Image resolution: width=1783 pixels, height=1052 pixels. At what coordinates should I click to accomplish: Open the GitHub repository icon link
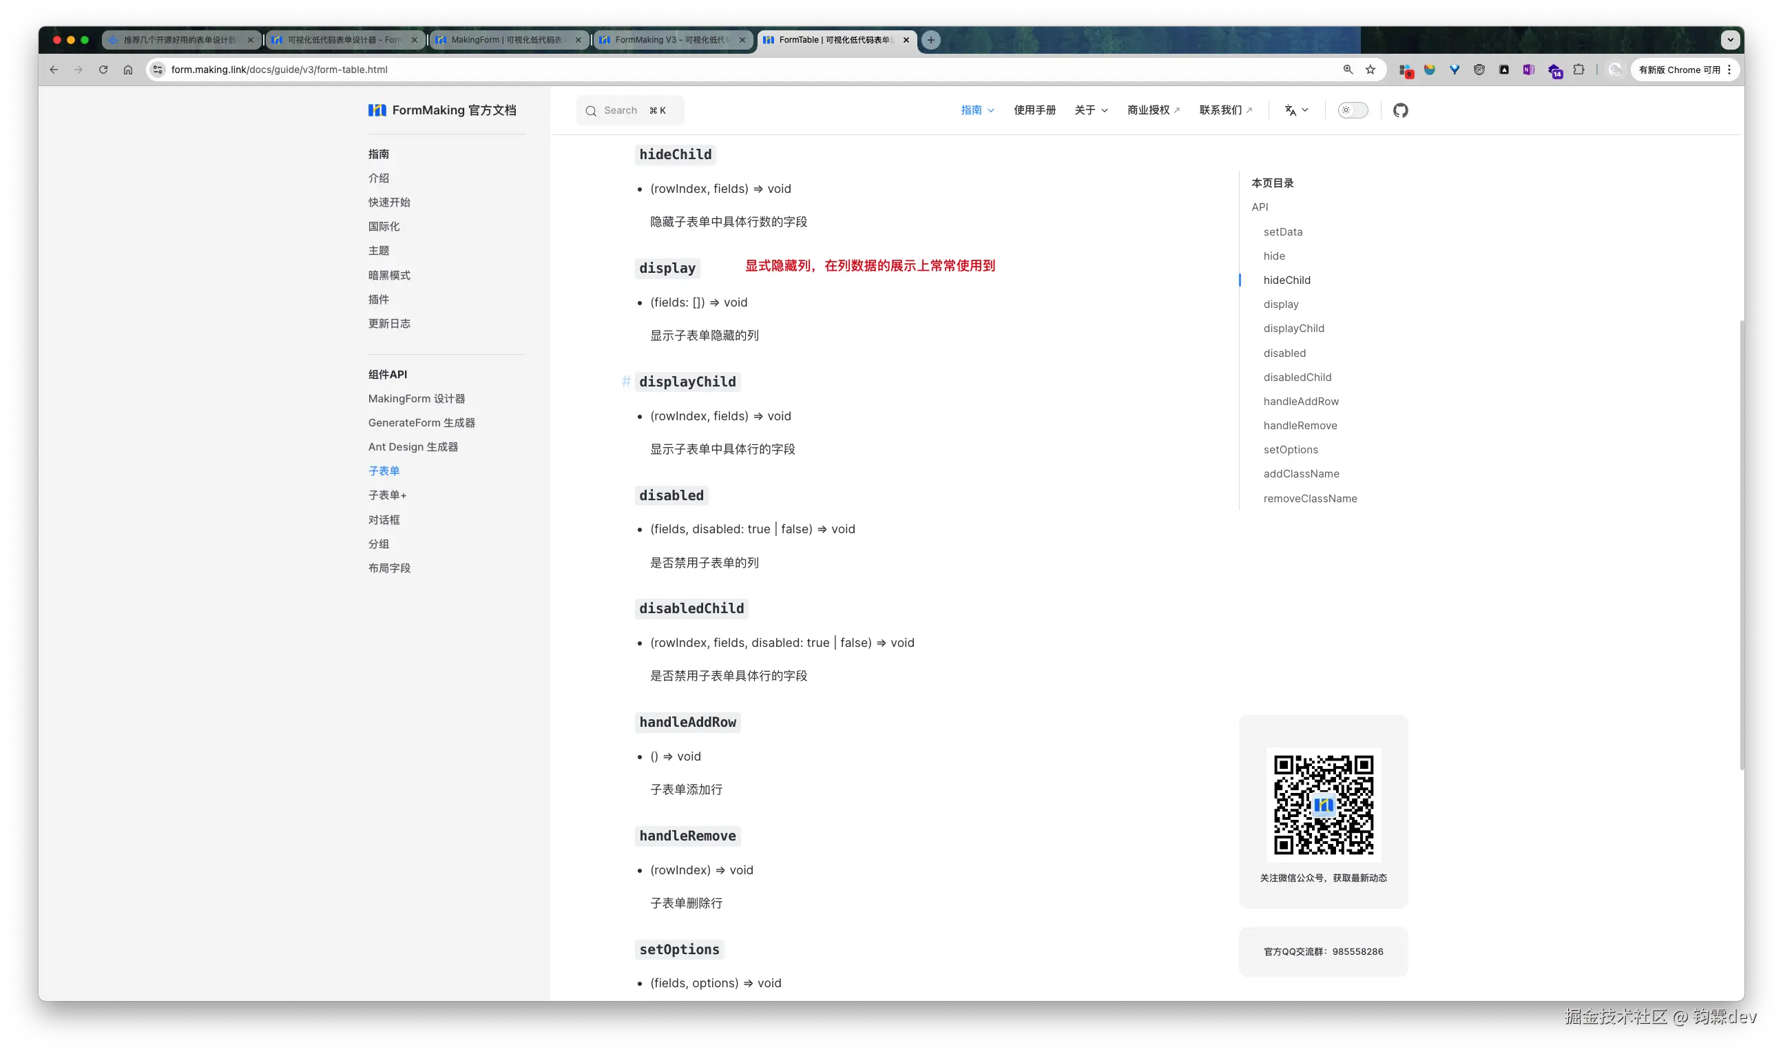tap(1400, 110)
